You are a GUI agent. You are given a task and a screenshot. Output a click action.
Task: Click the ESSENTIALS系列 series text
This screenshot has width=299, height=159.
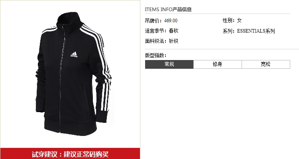(x=256, y=31)
